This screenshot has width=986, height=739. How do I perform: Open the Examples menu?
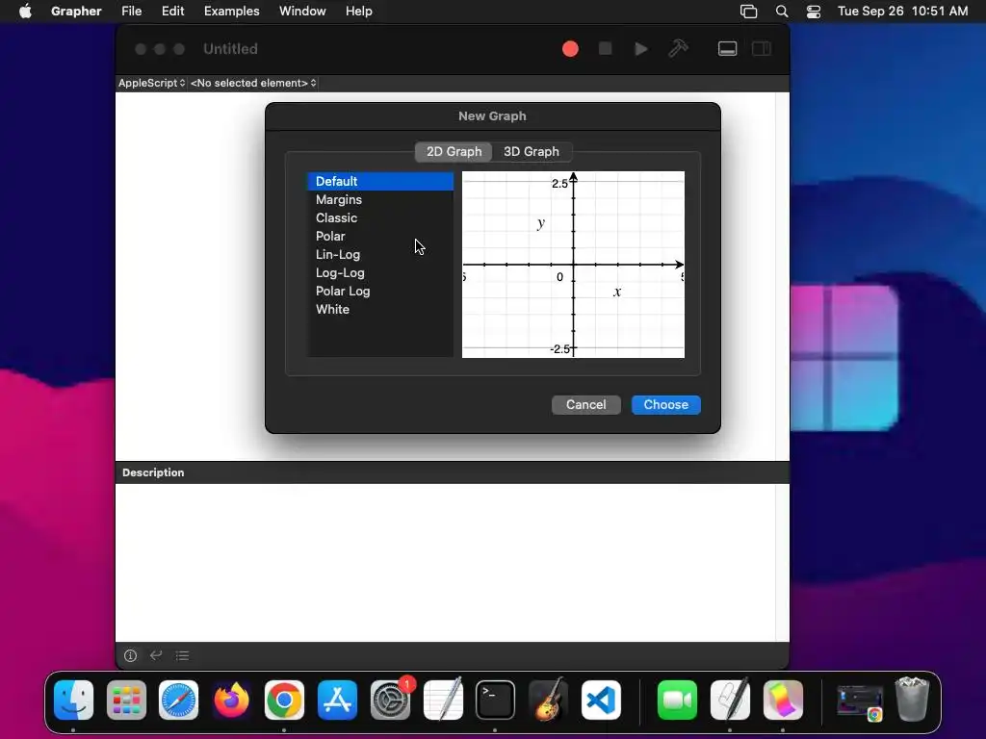point(231,12)
